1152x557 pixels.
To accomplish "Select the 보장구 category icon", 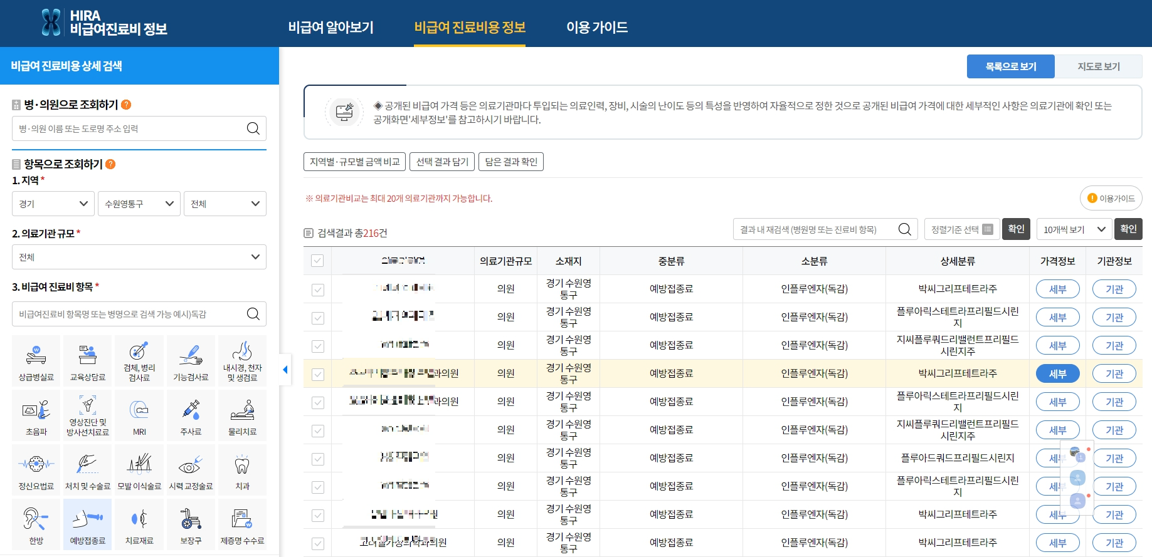I will 191,524.
